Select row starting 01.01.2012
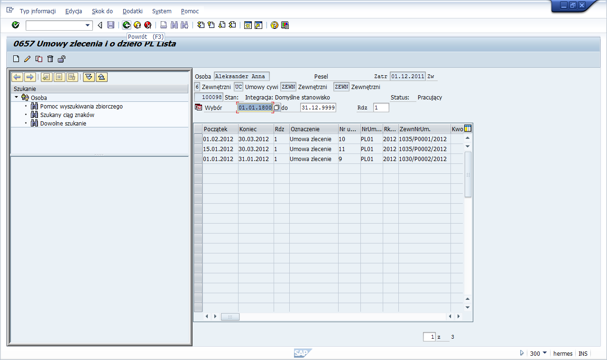Image resolution: width=607 pixels, height=360 pixels. tap(198, 159)
